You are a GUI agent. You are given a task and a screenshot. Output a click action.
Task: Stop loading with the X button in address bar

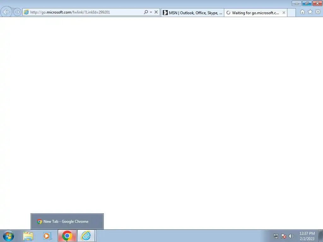156,12
